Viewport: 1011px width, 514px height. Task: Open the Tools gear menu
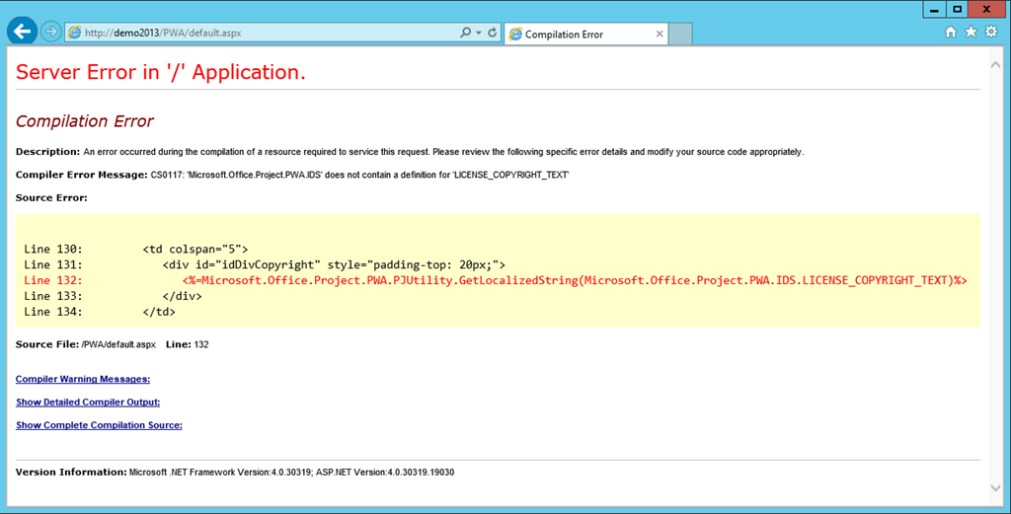991,32
